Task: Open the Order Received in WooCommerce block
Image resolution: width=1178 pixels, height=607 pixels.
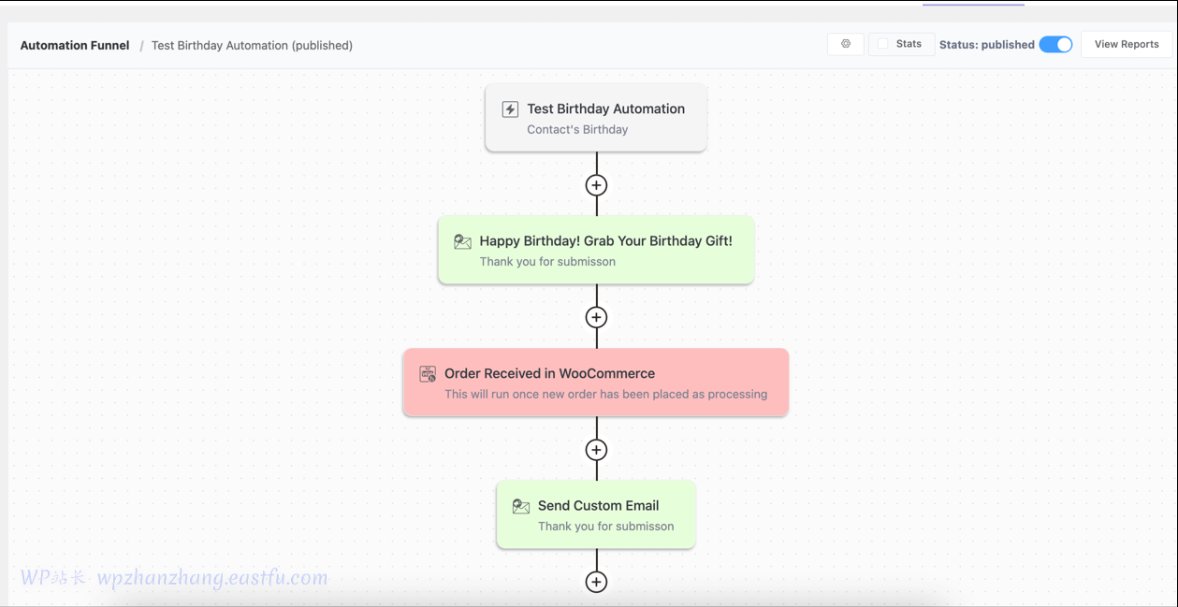Action: [596, 383]
